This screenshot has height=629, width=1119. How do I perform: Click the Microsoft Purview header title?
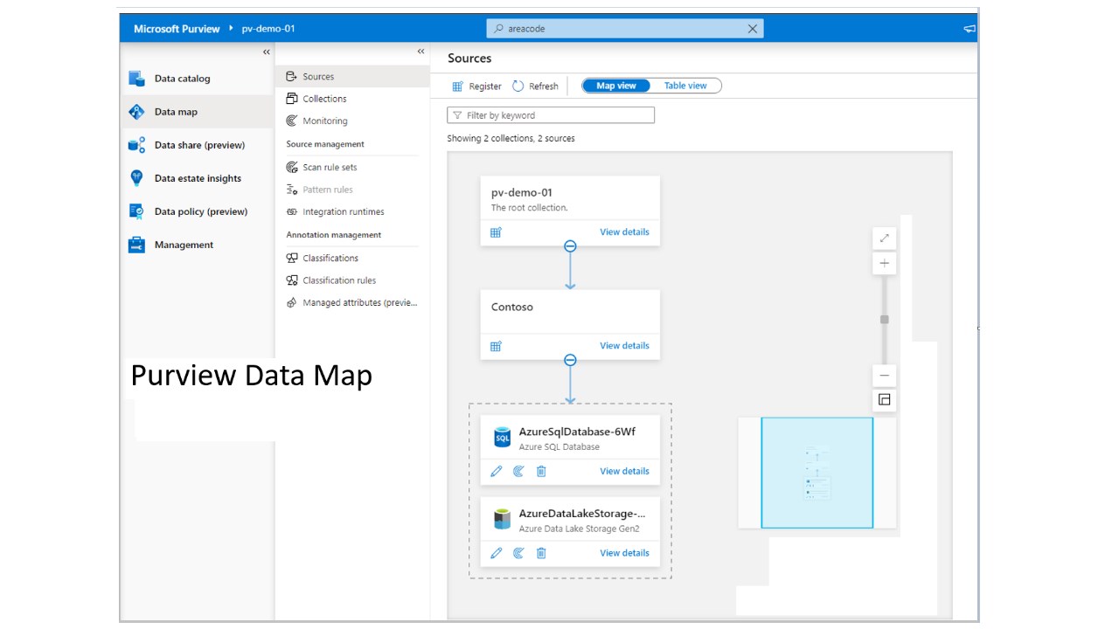pos(177,29)
